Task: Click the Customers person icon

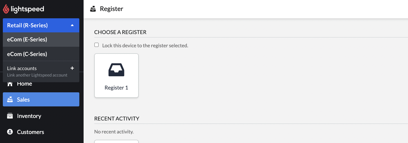Action: (10, 132)
